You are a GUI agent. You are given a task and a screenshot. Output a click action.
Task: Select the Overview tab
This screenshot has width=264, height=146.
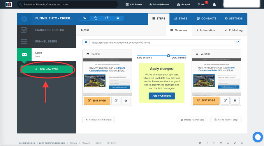tap(179, 30)
